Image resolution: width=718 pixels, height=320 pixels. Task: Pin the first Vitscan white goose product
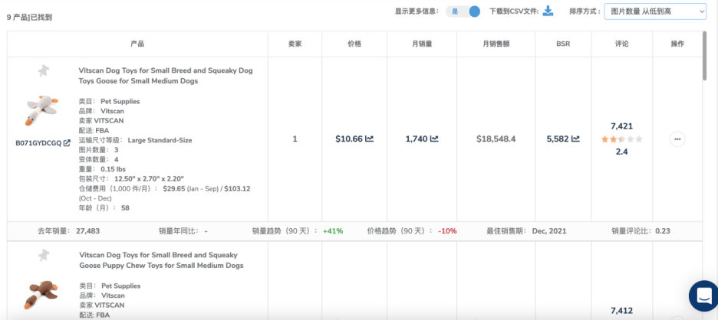tap(43, 71)
